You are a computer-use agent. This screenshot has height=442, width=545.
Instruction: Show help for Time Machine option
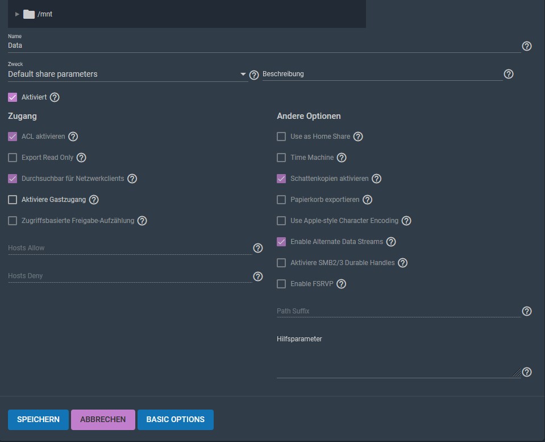click(342, 158)
